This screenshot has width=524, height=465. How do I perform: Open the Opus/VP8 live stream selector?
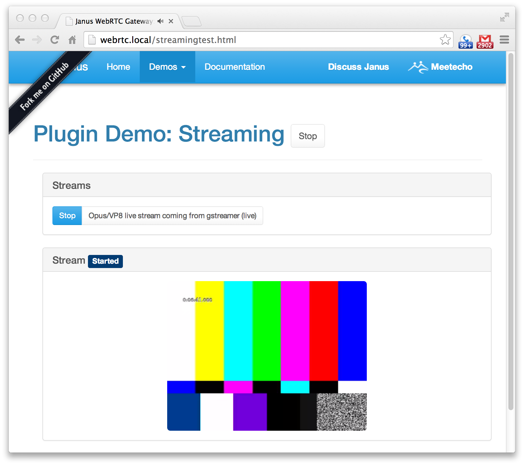pos(172,216)
